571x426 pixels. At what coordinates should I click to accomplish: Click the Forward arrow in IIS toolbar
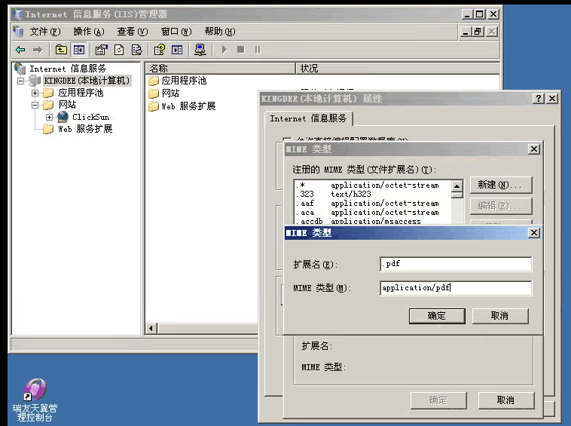pos(38,50)
